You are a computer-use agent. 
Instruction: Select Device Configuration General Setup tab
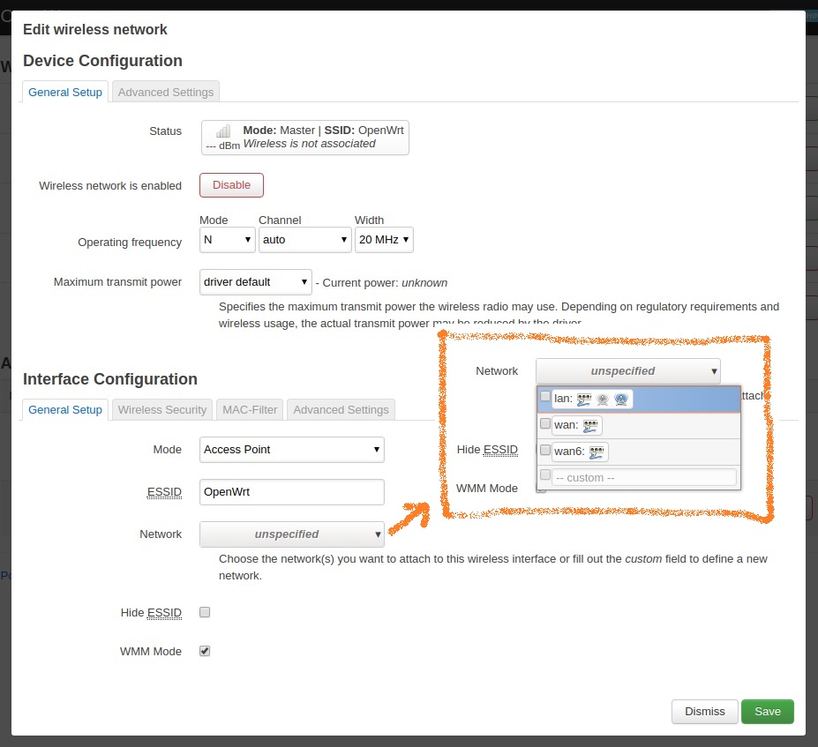point(65,93)
